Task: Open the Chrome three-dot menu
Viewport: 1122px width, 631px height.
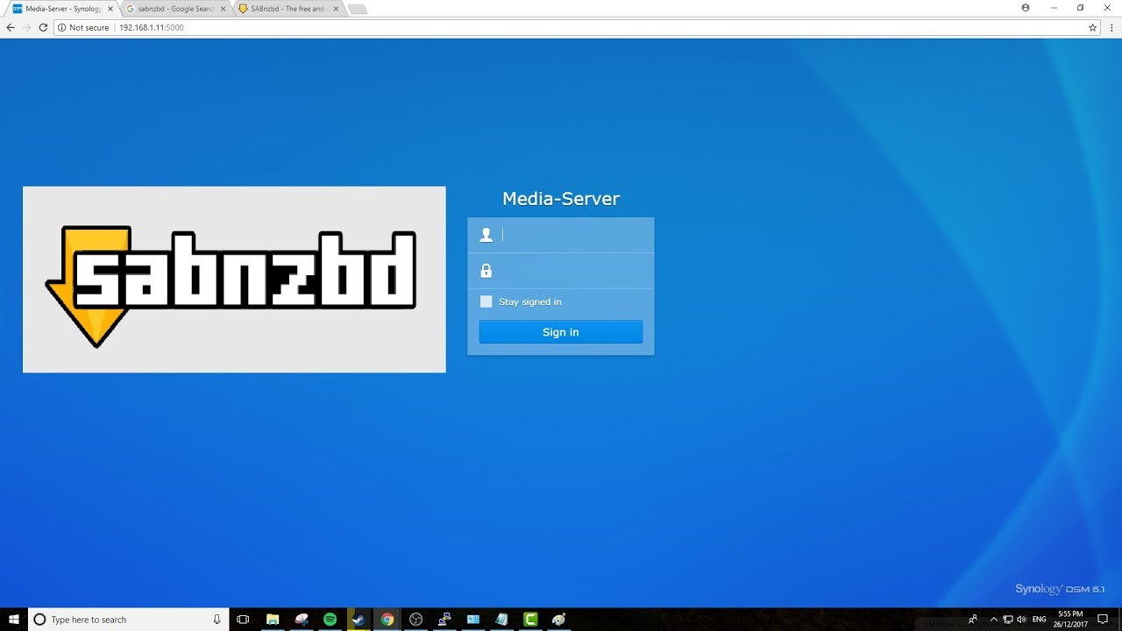Action: coord(1111,27)
